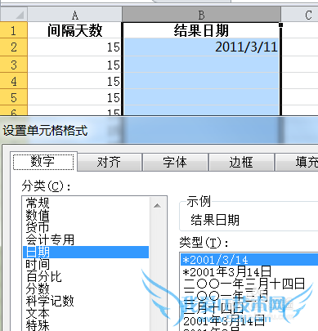Select row 3 header
318x331 pixels.
[14, 65]
